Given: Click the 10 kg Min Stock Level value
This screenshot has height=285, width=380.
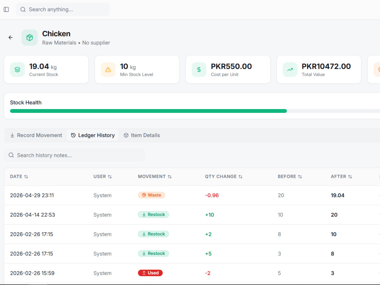Looking at the screenshot, I should [128, 66].
